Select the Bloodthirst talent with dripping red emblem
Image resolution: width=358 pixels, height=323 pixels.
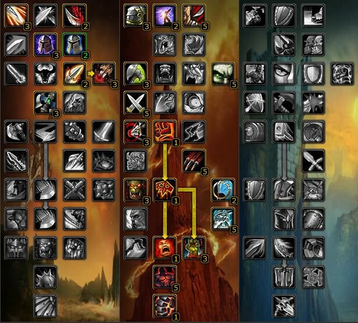coord(165,190)
